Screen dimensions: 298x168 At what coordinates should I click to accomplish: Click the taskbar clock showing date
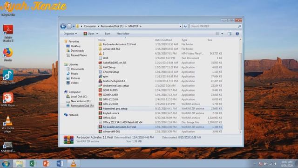click(x=287, y=164)
